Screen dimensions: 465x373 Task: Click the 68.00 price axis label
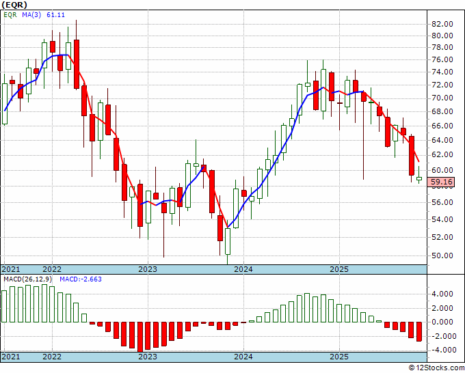(x=442, y=111)
